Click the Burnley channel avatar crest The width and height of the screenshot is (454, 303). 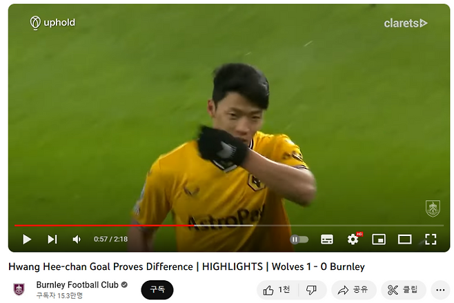19,289
